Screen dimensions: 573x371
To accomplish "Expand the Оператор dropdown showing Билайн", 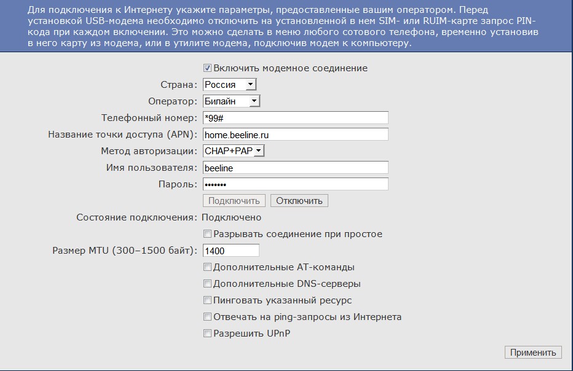I will click(x=231, y=101).
